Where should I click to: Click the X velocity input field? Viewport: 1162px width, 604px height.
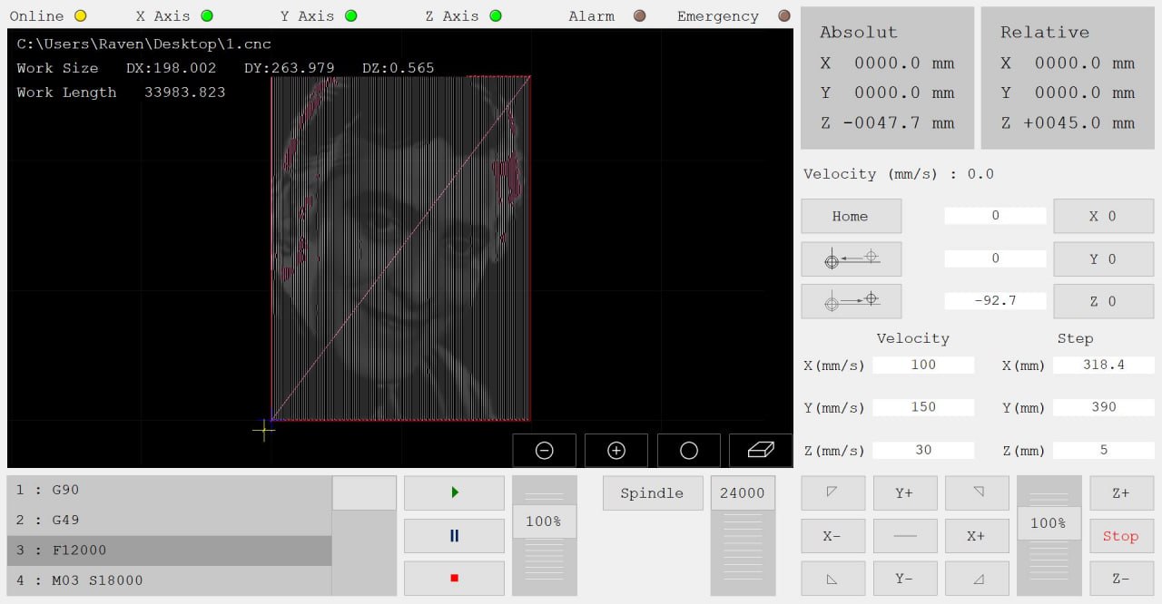[x=922, y=365]
